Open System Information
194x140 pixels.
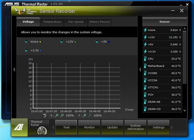tap(135, 127)
